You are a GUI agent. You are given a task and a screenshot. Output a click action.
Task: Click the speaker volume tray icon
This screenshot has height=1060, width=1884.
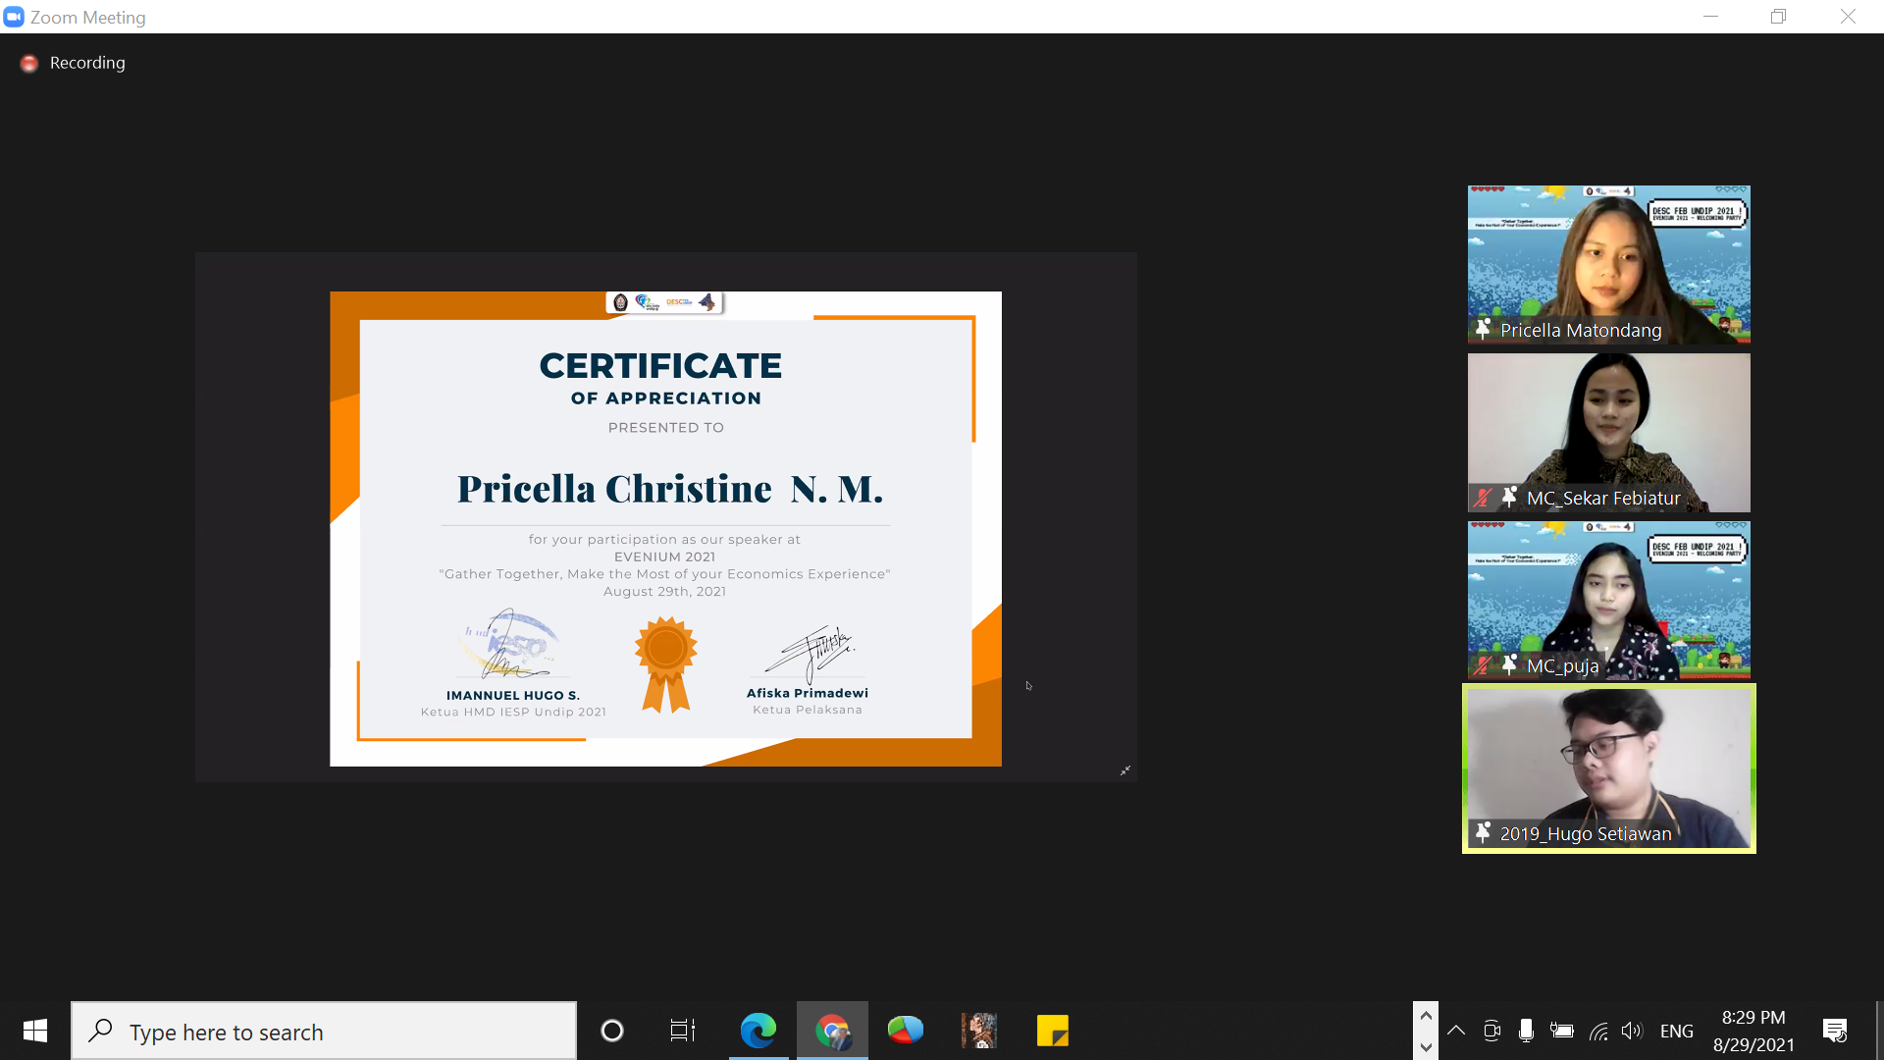pos(1631,1031)
